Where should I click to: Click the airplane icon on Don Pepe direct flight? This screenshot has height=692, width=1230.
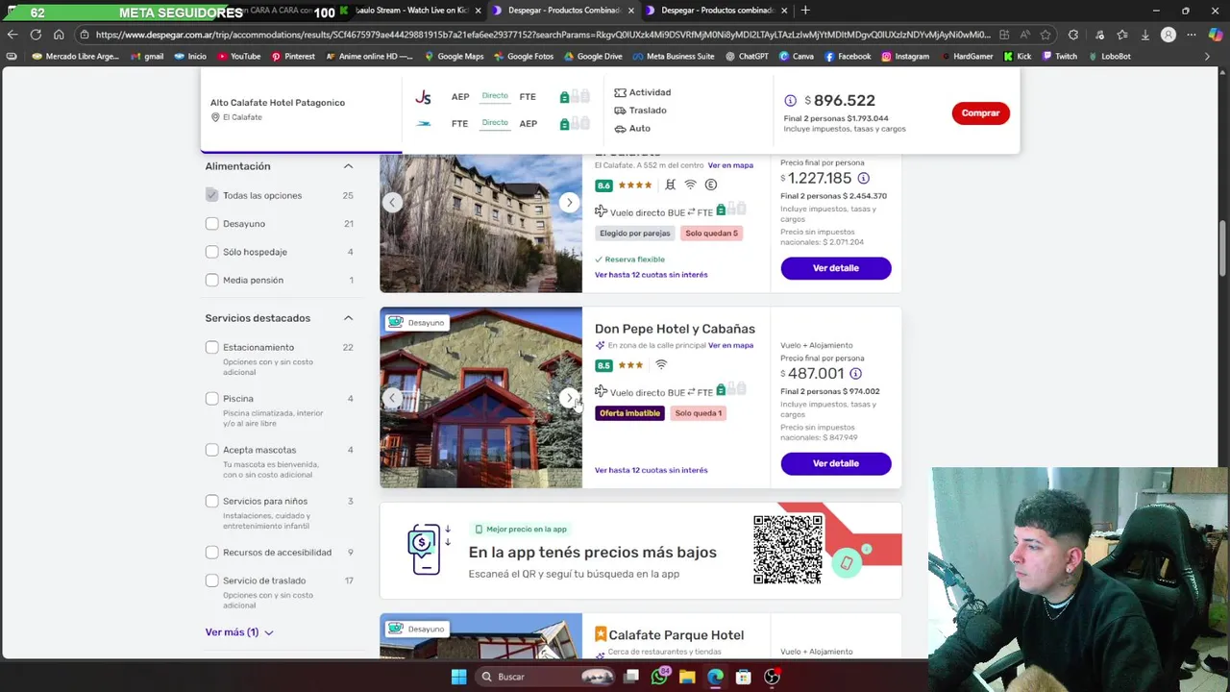601,391
